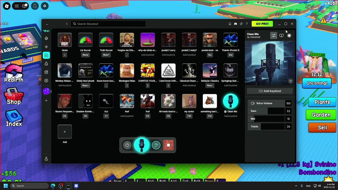This screenshot has width=338, height=190.
Task: Click the plus icon in the sidebar
Action: (x=46, y=101)
